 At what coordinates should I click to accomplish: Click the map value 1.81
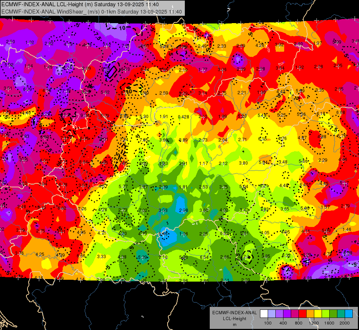[x=183, y=187]
